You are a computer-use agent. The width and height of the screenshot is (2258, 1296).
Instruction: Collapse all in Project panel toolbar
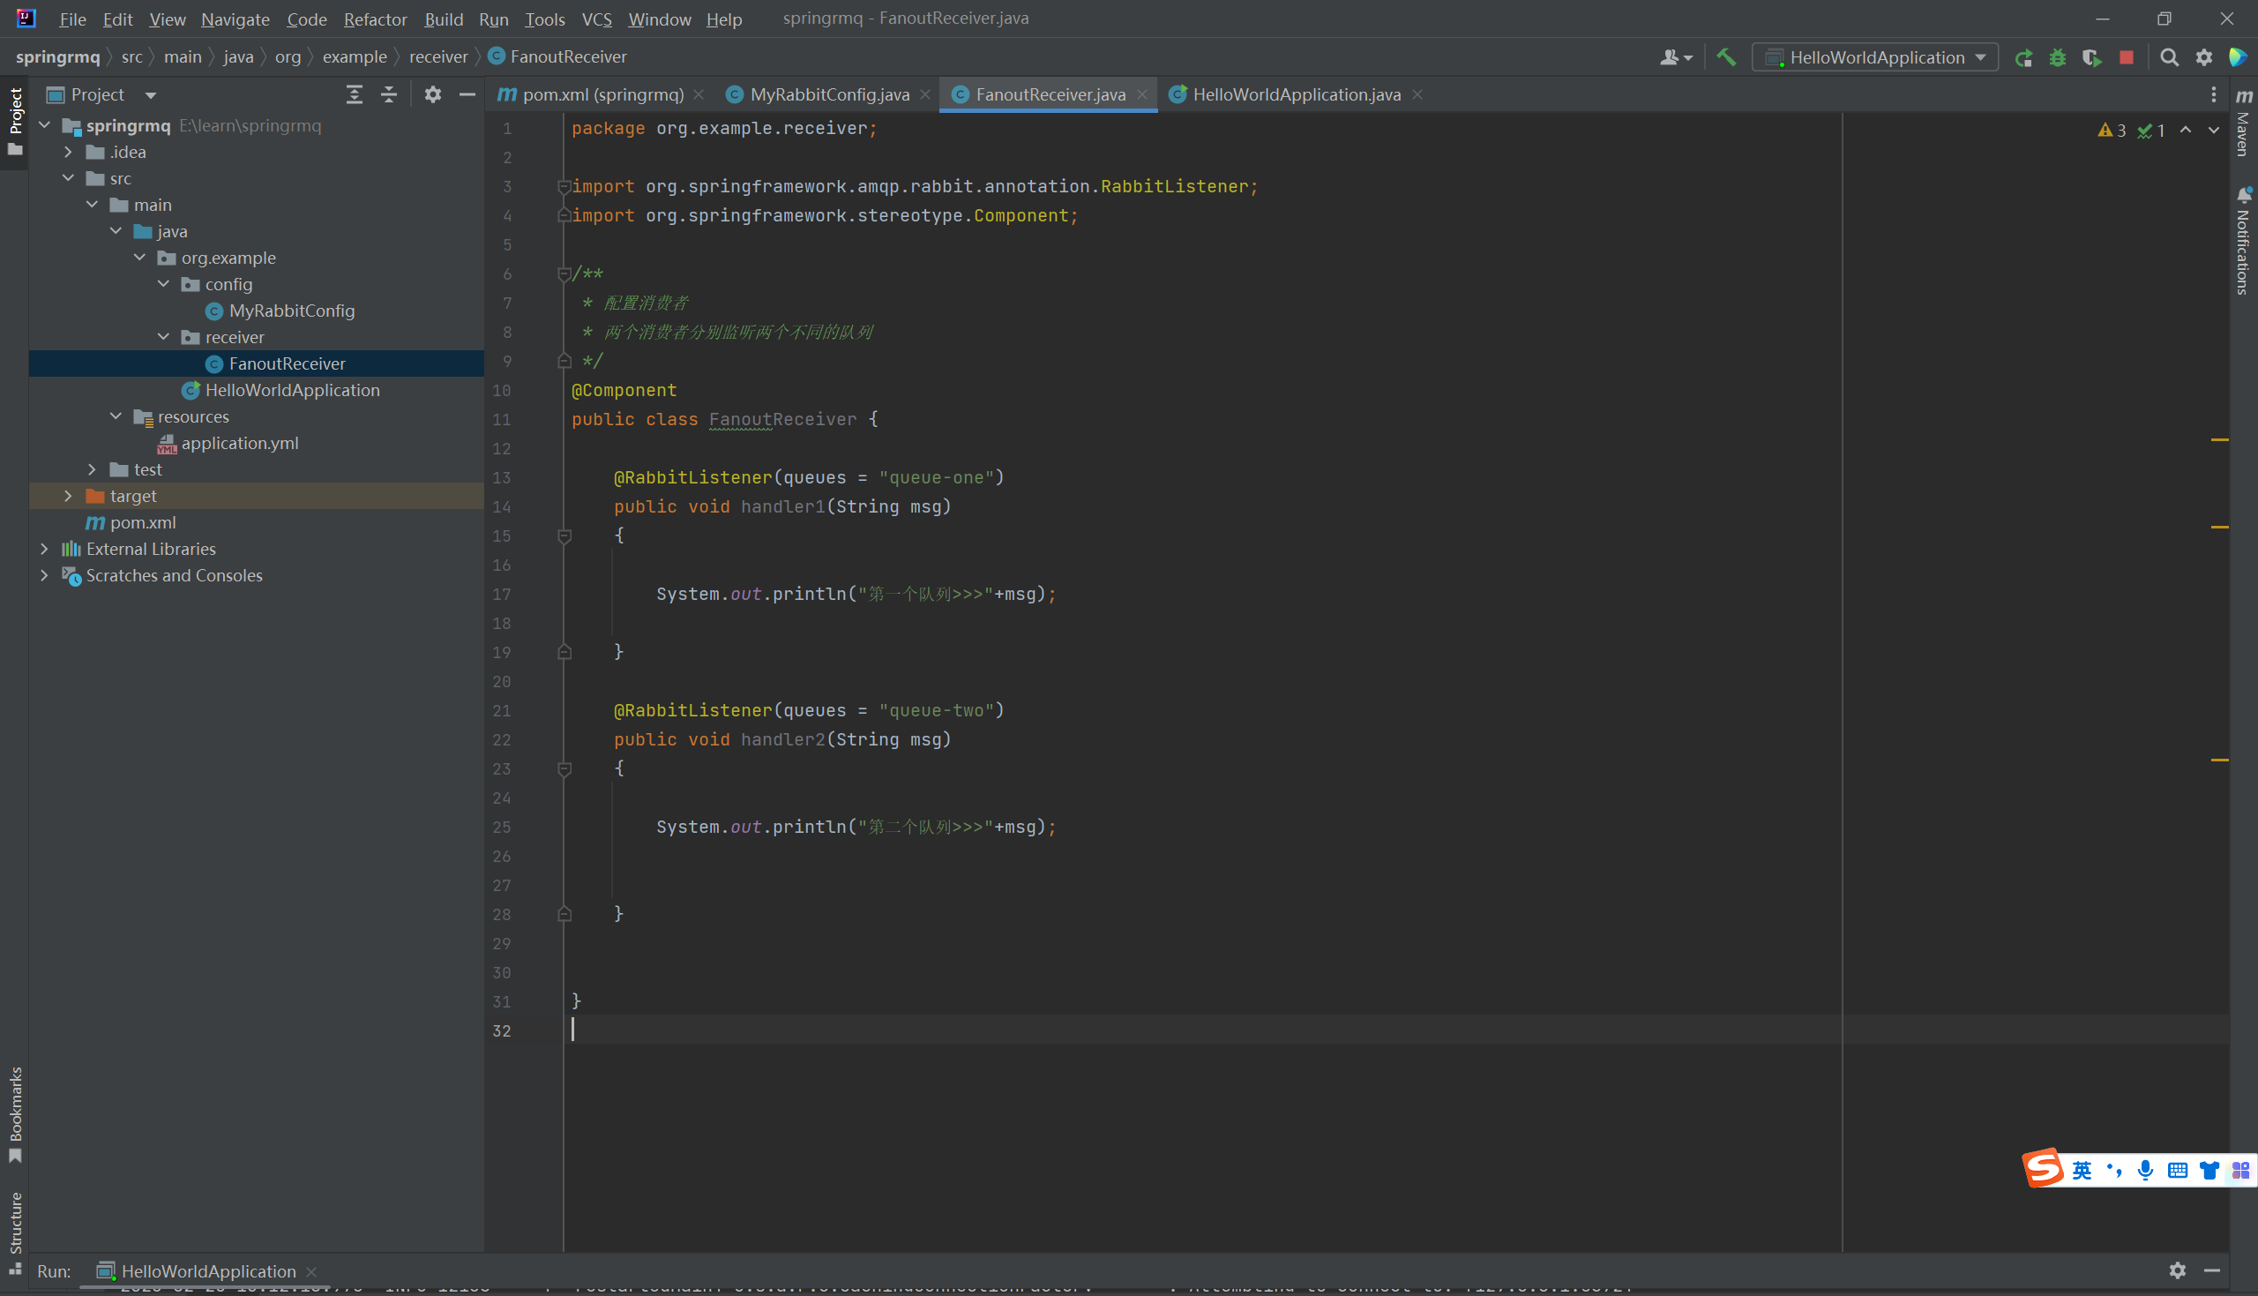(x=389, y=94)
